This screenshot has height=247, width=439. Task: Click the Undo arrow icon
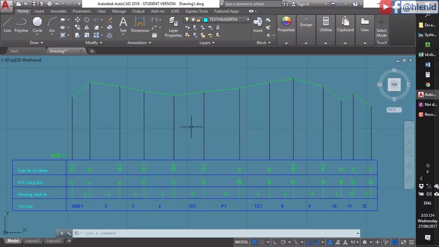tap(57, 4)
